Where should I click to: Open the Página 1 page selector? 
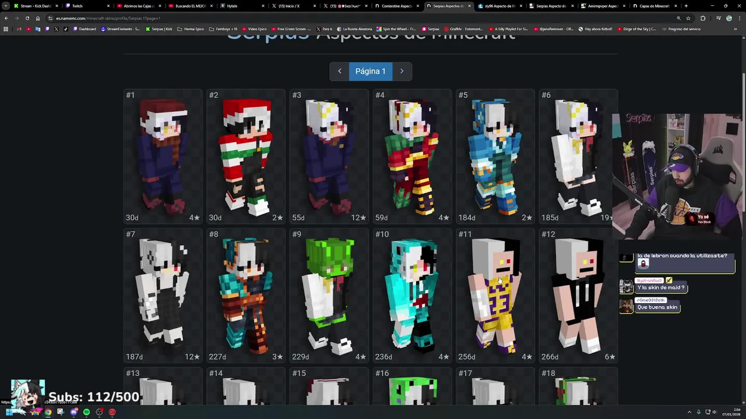pos(371,71)
